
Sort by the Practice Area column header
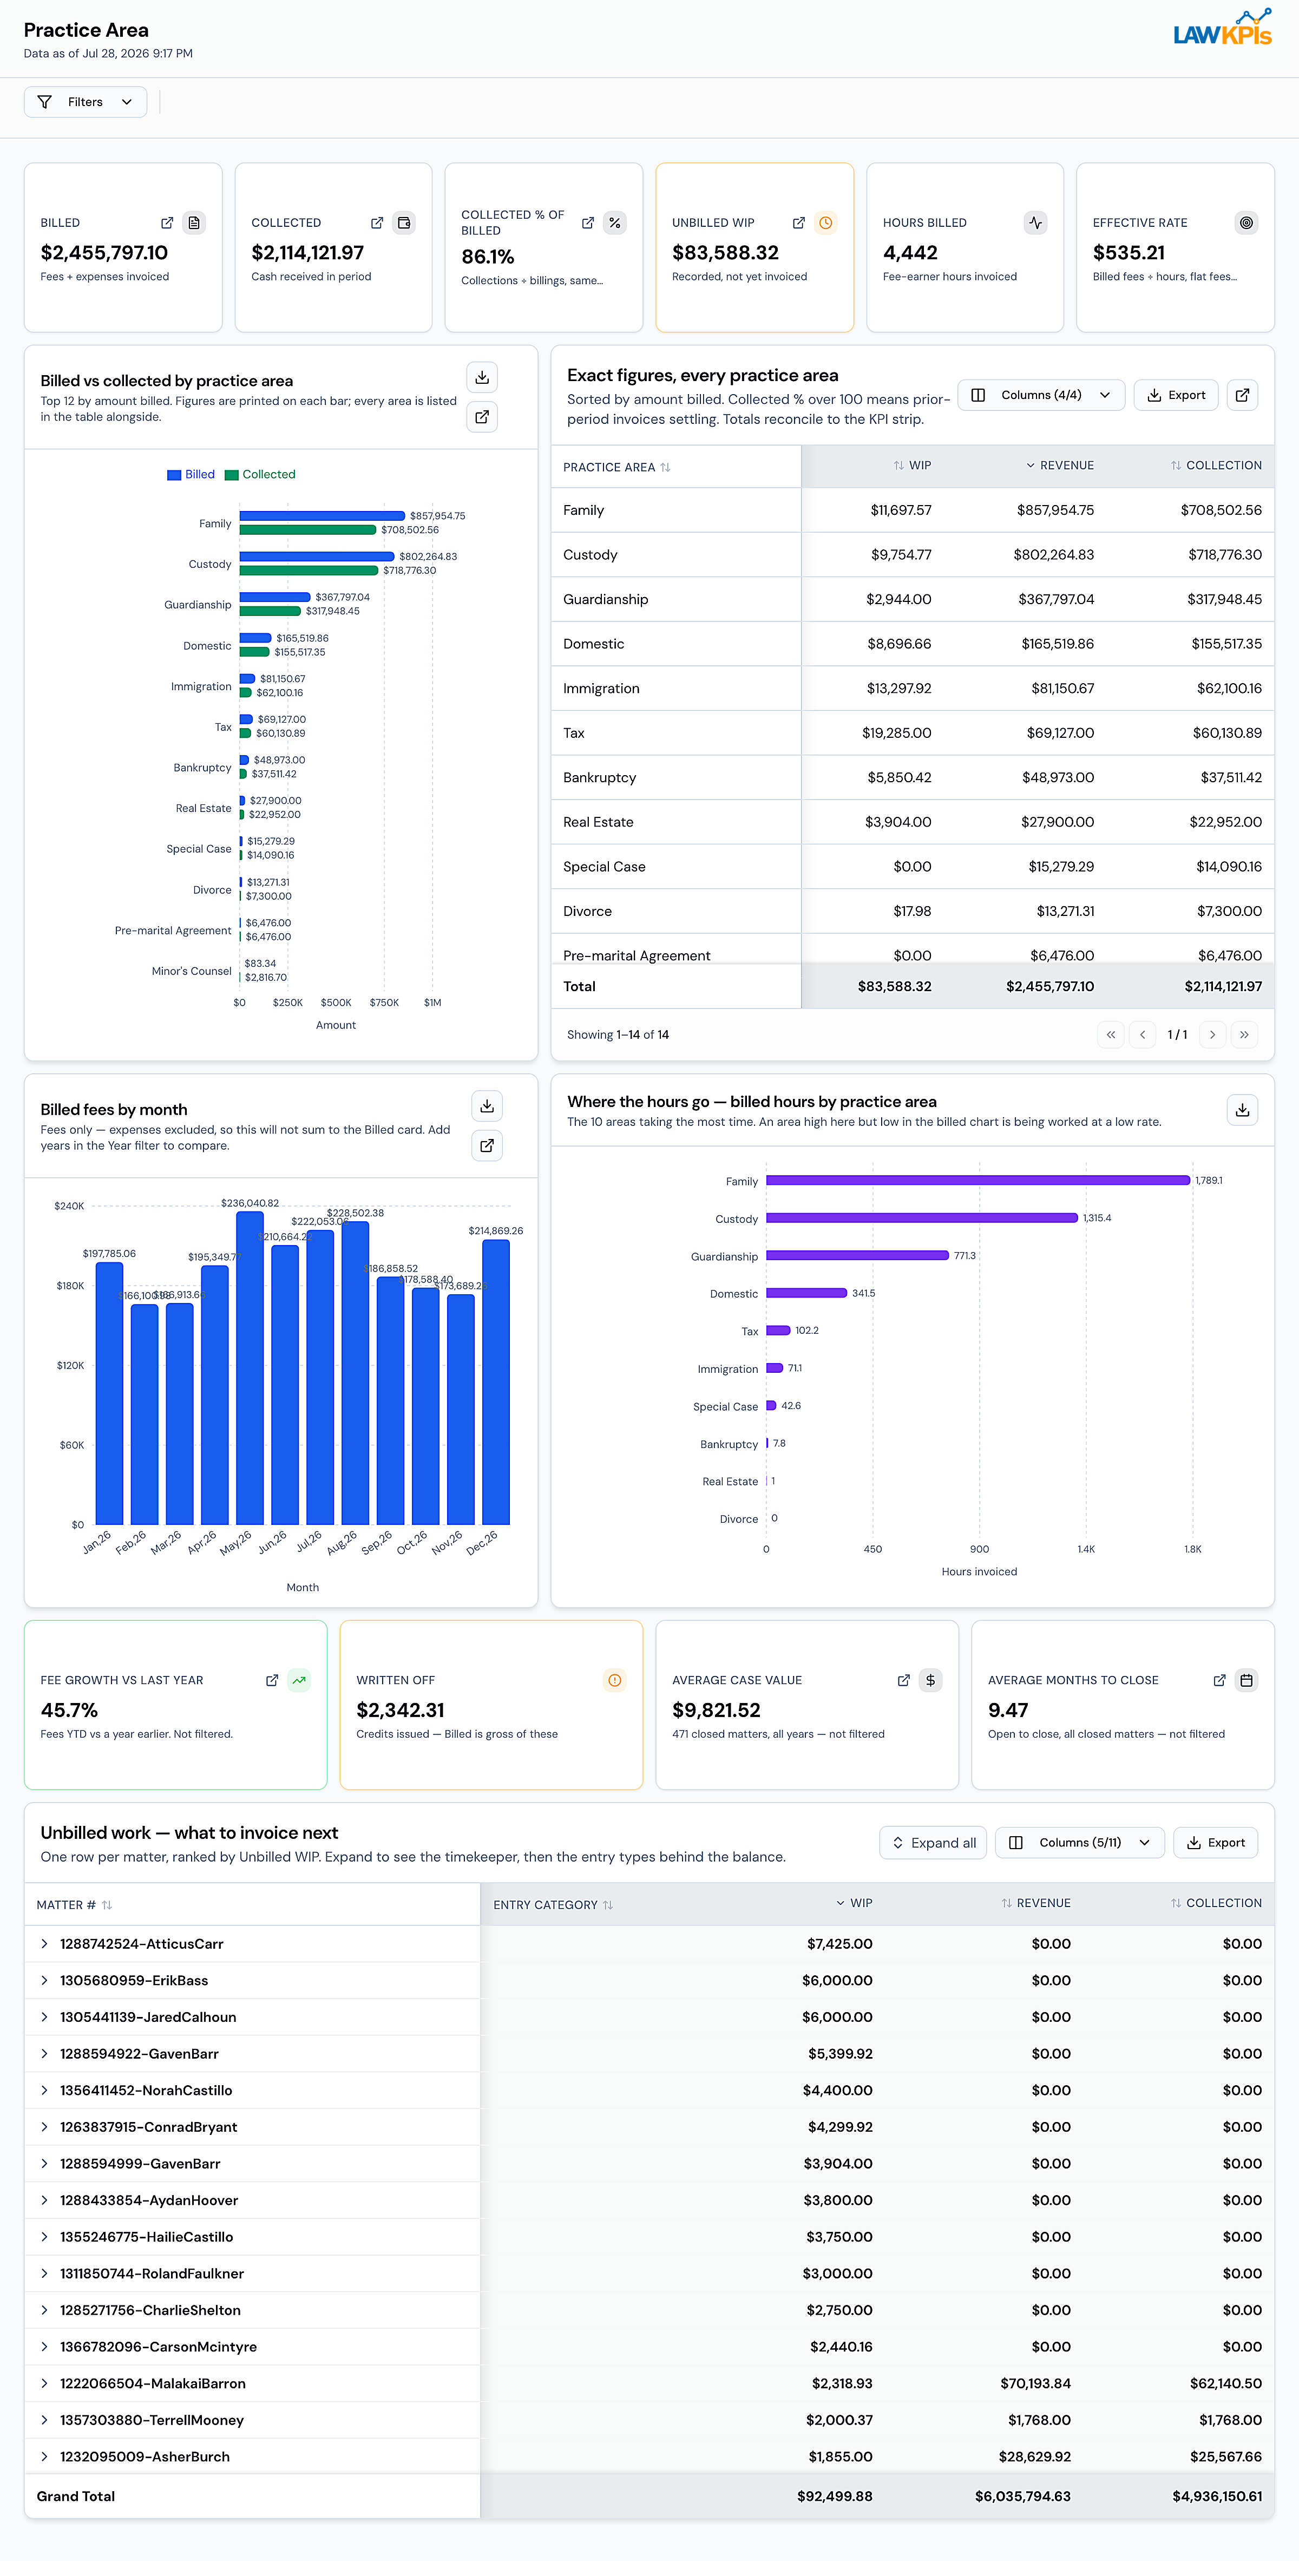tap(616, 467)
